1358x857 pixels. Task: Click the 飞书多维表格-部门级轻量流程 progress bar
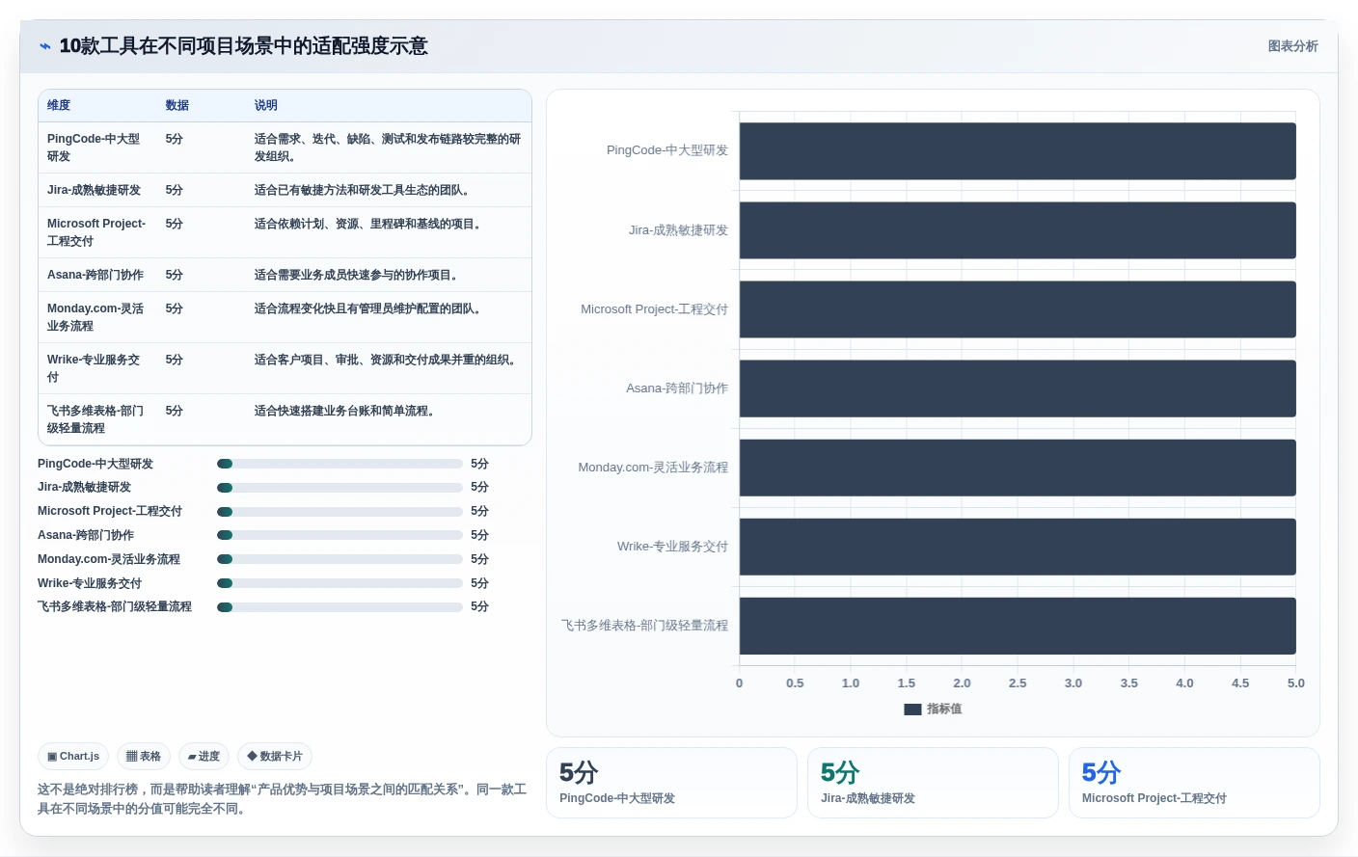(x=339, y=607)
